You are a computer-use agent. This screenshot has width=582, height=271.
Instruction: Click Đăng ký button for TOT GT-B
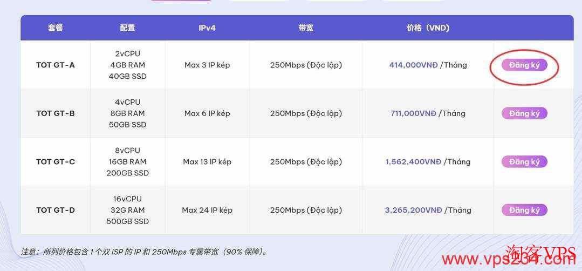coord(524,113)
